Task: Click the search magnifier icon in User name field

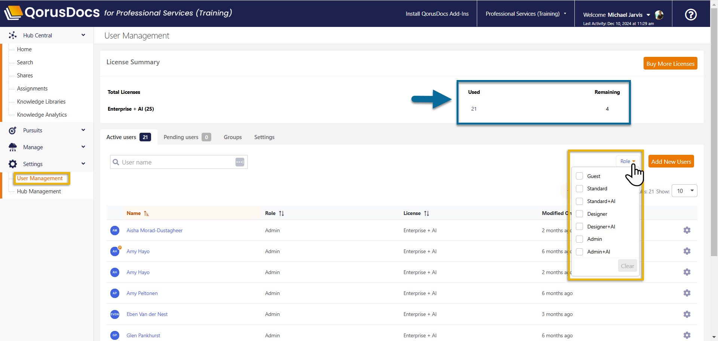Action: click(116, 162)
